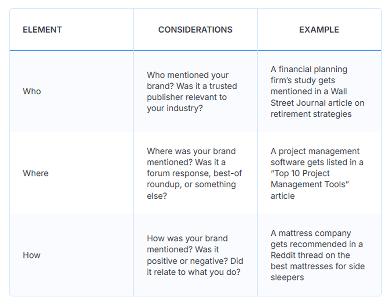
Task: Click the ELEMENT column header
Action: point(42,30)
